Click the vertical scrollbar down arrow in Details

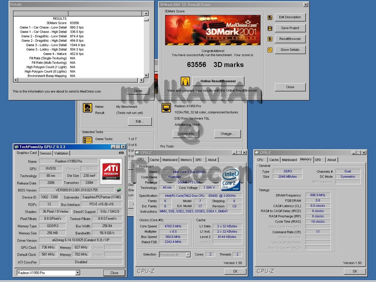pos(146,75)
